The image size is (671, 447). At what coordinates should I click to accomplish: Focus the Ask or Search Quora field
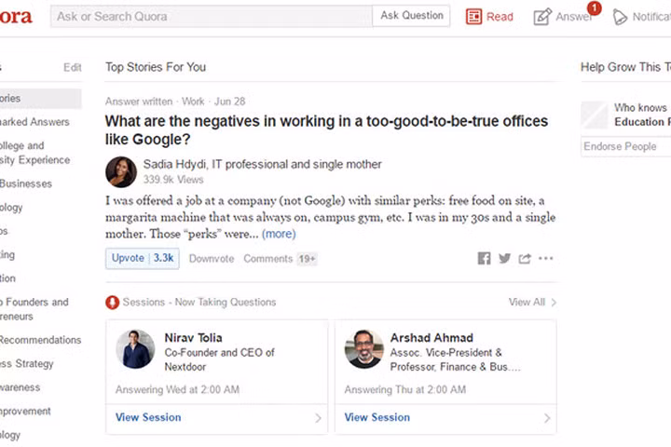click(212, 17)
